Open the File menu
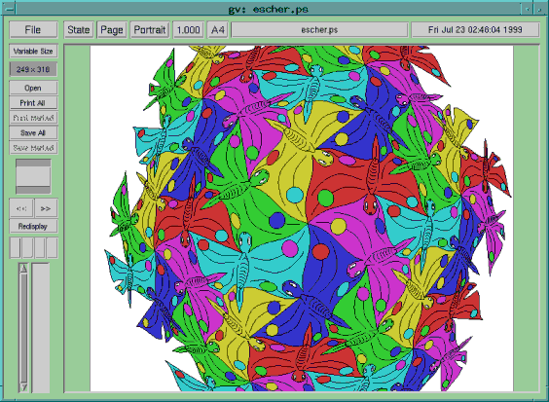 click(33, 30)
